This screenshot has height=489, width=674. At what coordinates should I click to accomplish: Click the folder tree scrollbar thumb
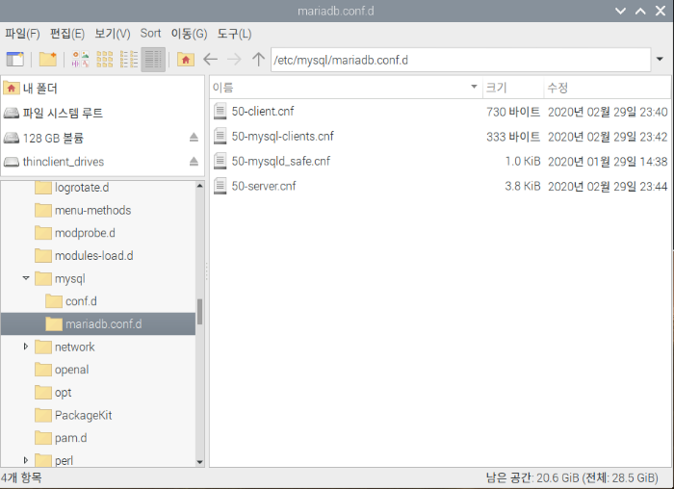coord(200,311)
